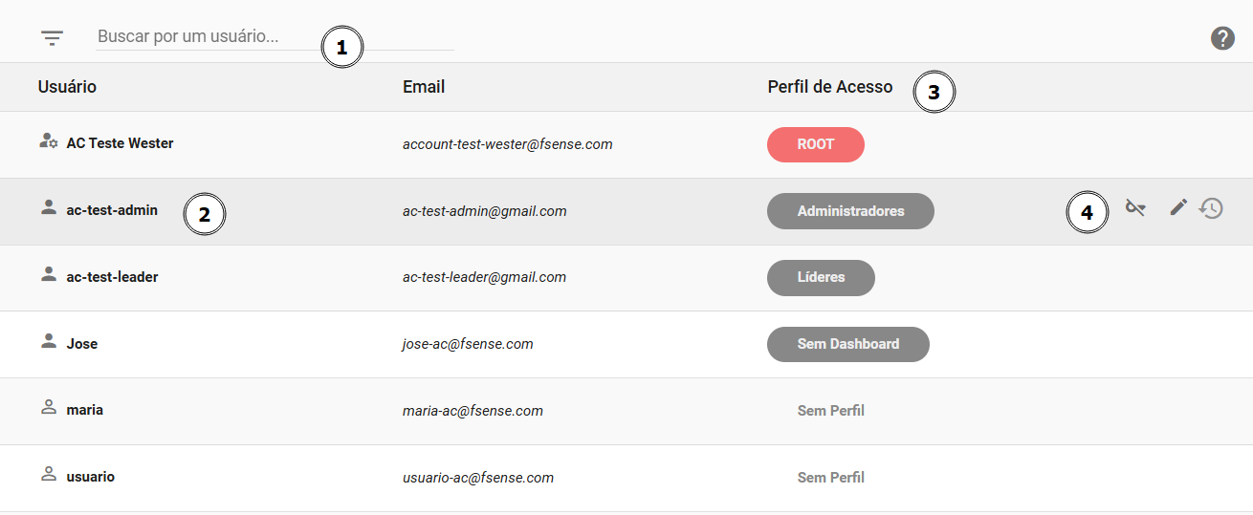Viewport: 1253px width, 515px height.
Task: Click the Sem Dashboard profile badge
Action: click(x=848, y=344)
